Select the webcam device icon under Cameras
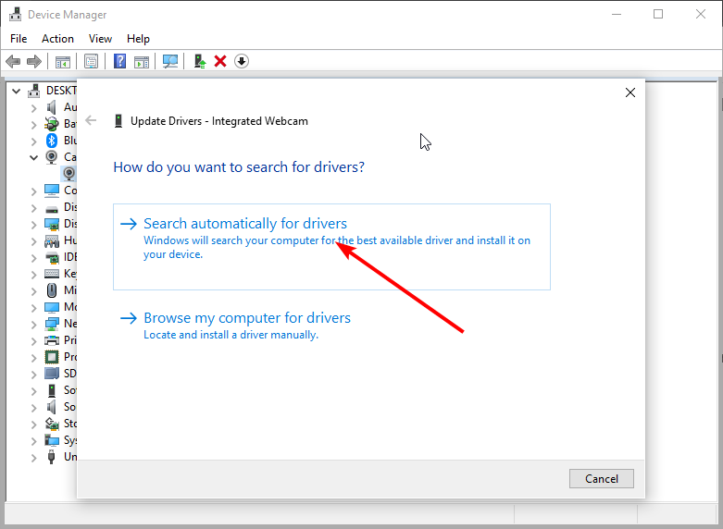 click(x=69, y=174)
